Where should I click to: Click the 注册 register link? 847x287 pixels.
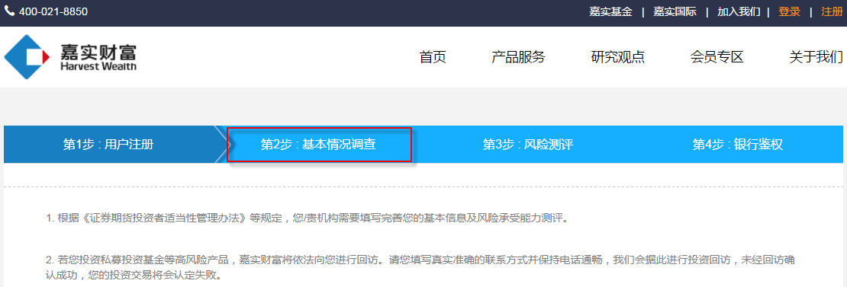[832, 12]
